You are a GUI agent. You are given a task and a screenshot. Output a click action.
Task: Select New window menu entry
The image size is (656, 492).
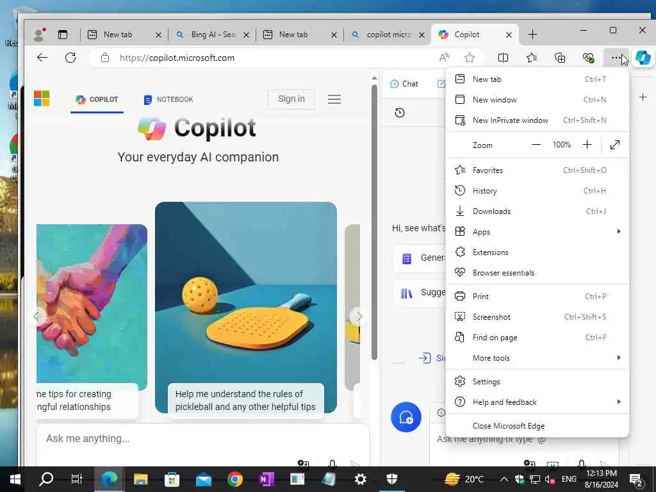tap(537, 99)
